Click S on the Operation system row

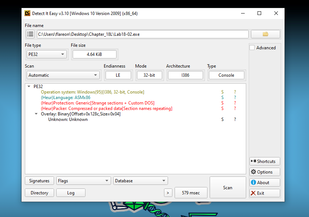tap(222, 92)
